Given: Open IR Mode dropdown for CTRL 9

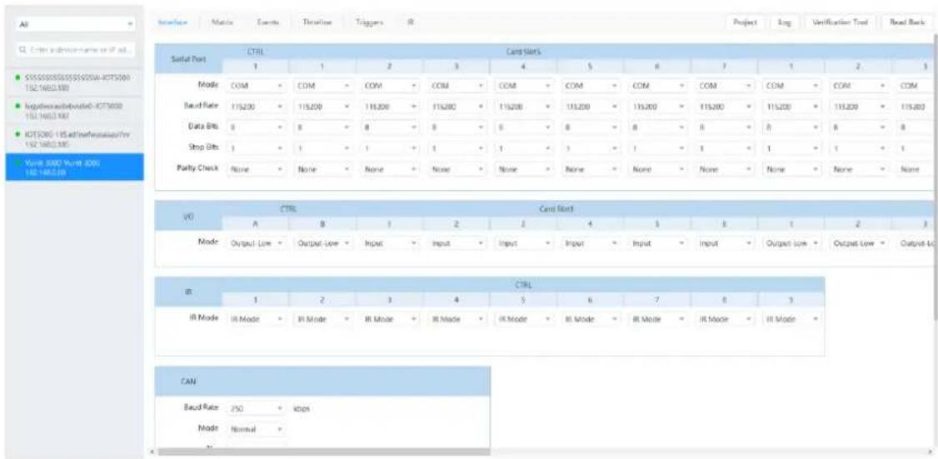Looking at the screenshot, I should (793, 320).
